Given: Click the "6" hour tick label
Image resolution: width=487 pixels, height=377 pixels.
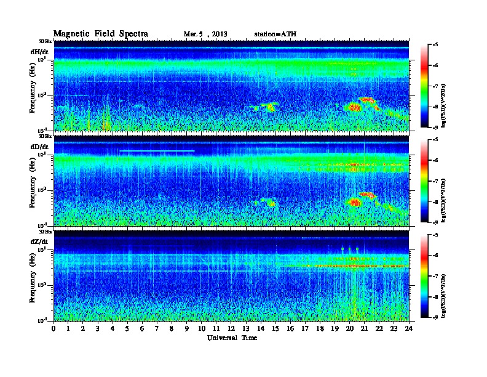Looking at the screenshot, I should [x=142, y=328].
